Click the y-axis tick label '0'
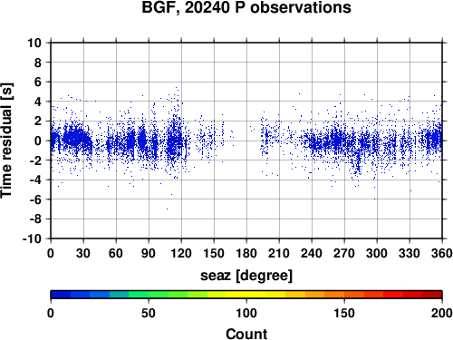 click(x=38, y=141)
